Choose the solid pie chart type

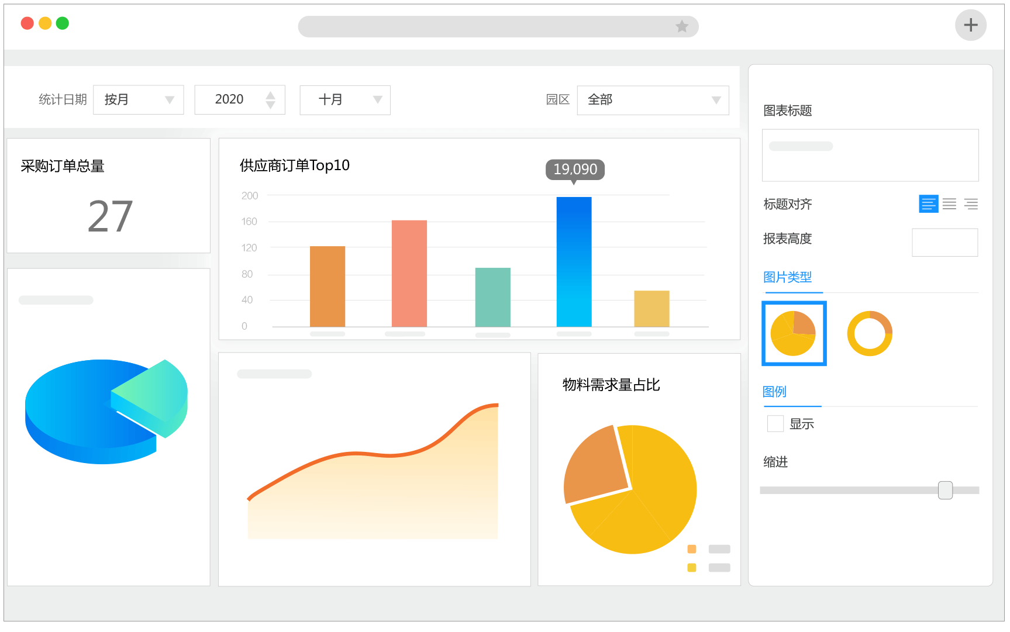click(794, 333)
